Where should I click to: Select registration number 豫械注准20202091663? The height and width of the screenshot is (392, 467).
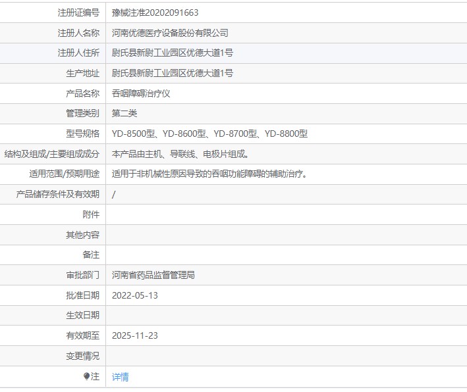pyautogui.click(x=155, y=12)
